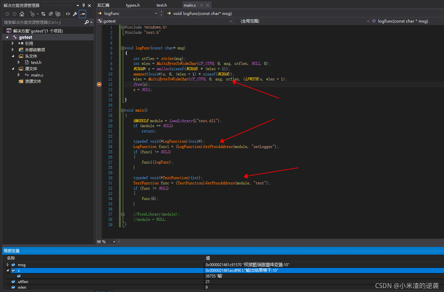Click the main.c source file icon
Image resolution: width=444 pixels, height=292 pixels.
click(27, 75)
